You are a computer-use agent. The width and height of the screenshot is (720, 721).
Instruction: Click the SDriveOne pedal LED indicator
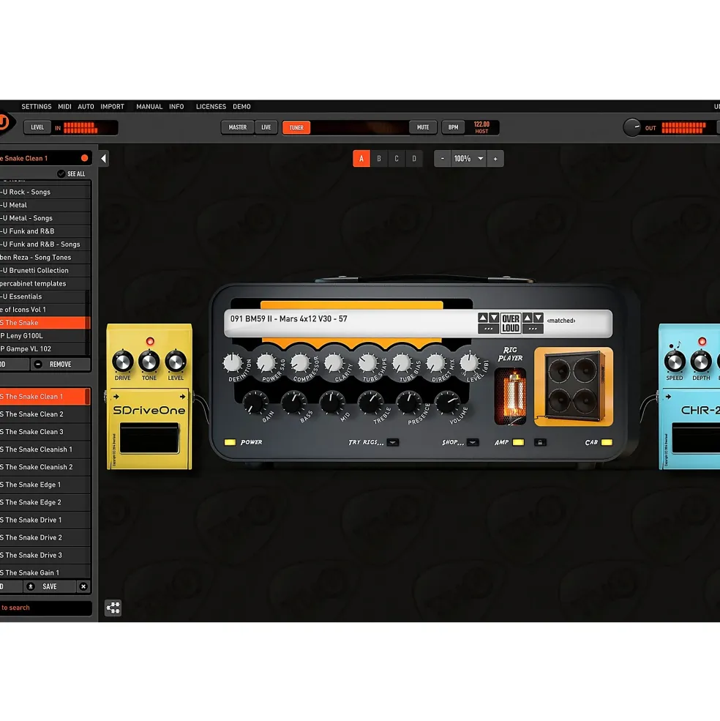coord(150,341)
